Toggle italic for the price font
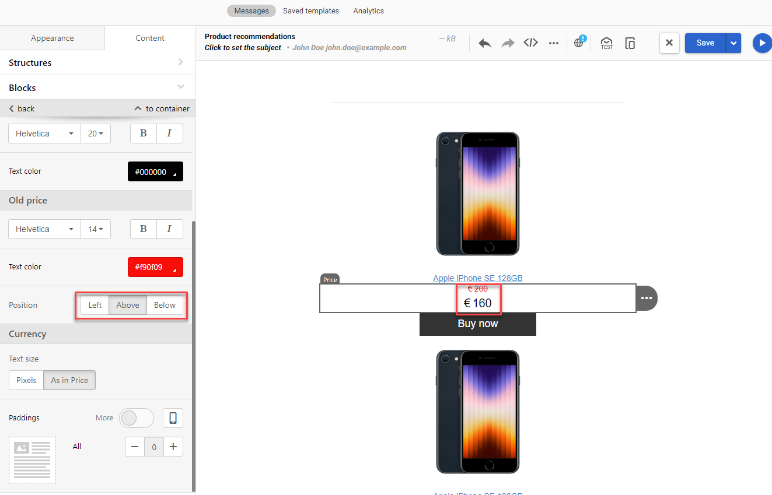 (x=169, y=134)
